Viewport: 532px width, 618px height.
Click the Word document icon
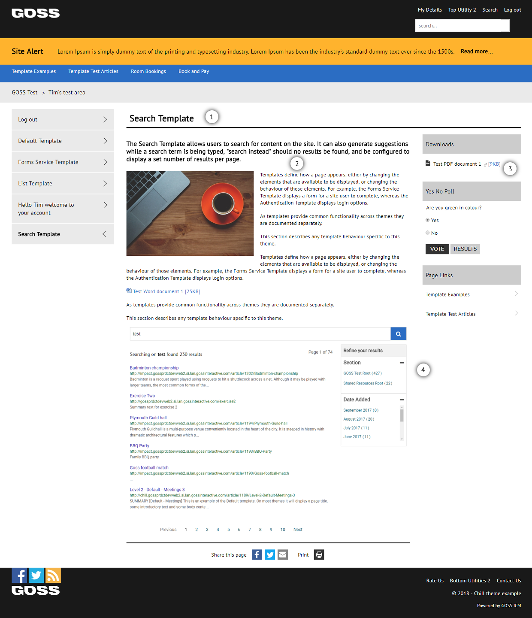click(x=129, y=291)
